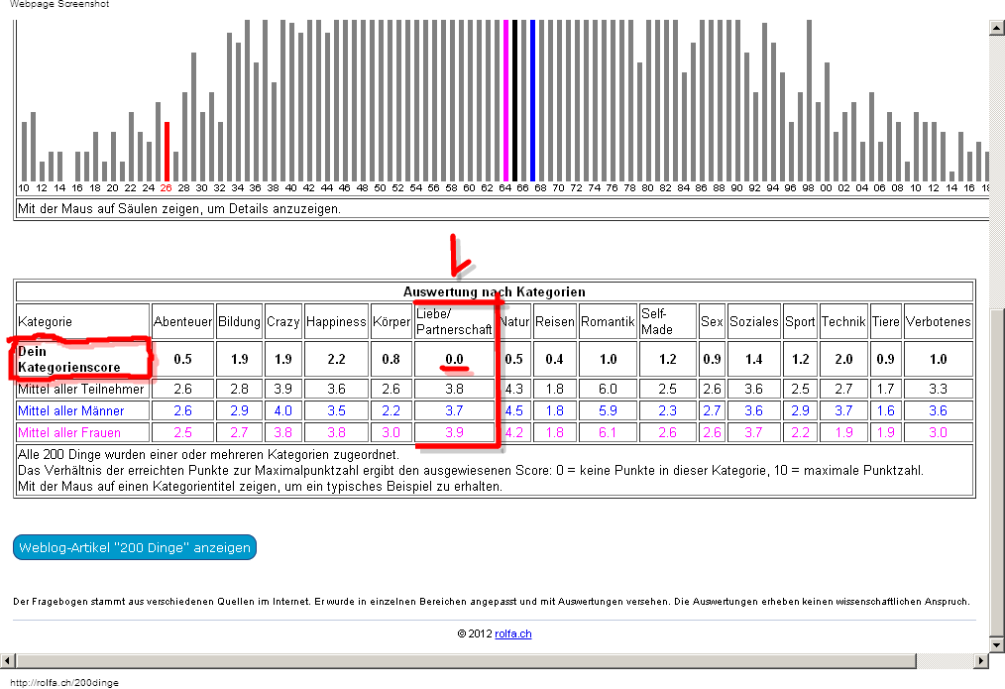Viewport: 1005px width, 689px height.
Task: Click the red bar at score 26
Action: point(167,152)
